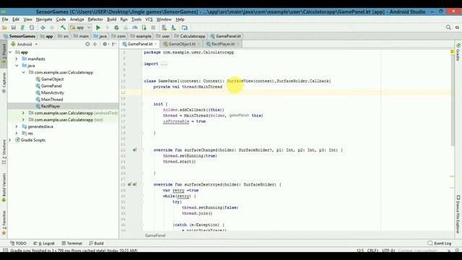462x260 pixels.
Task: Open the Build tool window
Action: click(x=96, y=243)
